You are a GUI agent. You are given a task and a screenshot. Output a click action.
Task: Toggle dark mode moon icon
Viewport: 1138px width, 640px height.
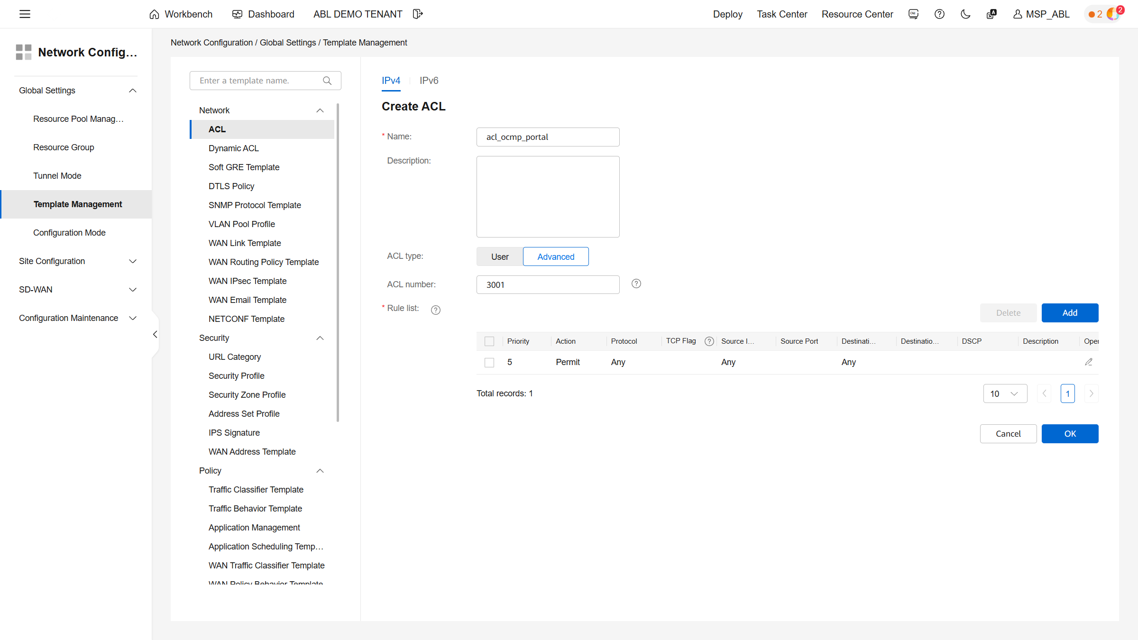pos(965,14)
